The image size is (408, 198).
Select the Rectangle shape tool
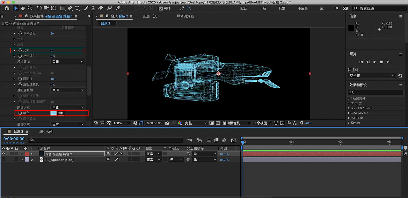[x=63, y=8]
